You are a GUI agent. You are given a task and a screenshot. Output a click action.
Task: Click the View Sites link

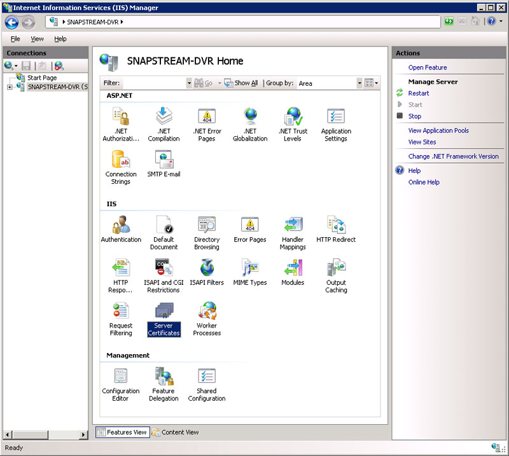[422, 142]
